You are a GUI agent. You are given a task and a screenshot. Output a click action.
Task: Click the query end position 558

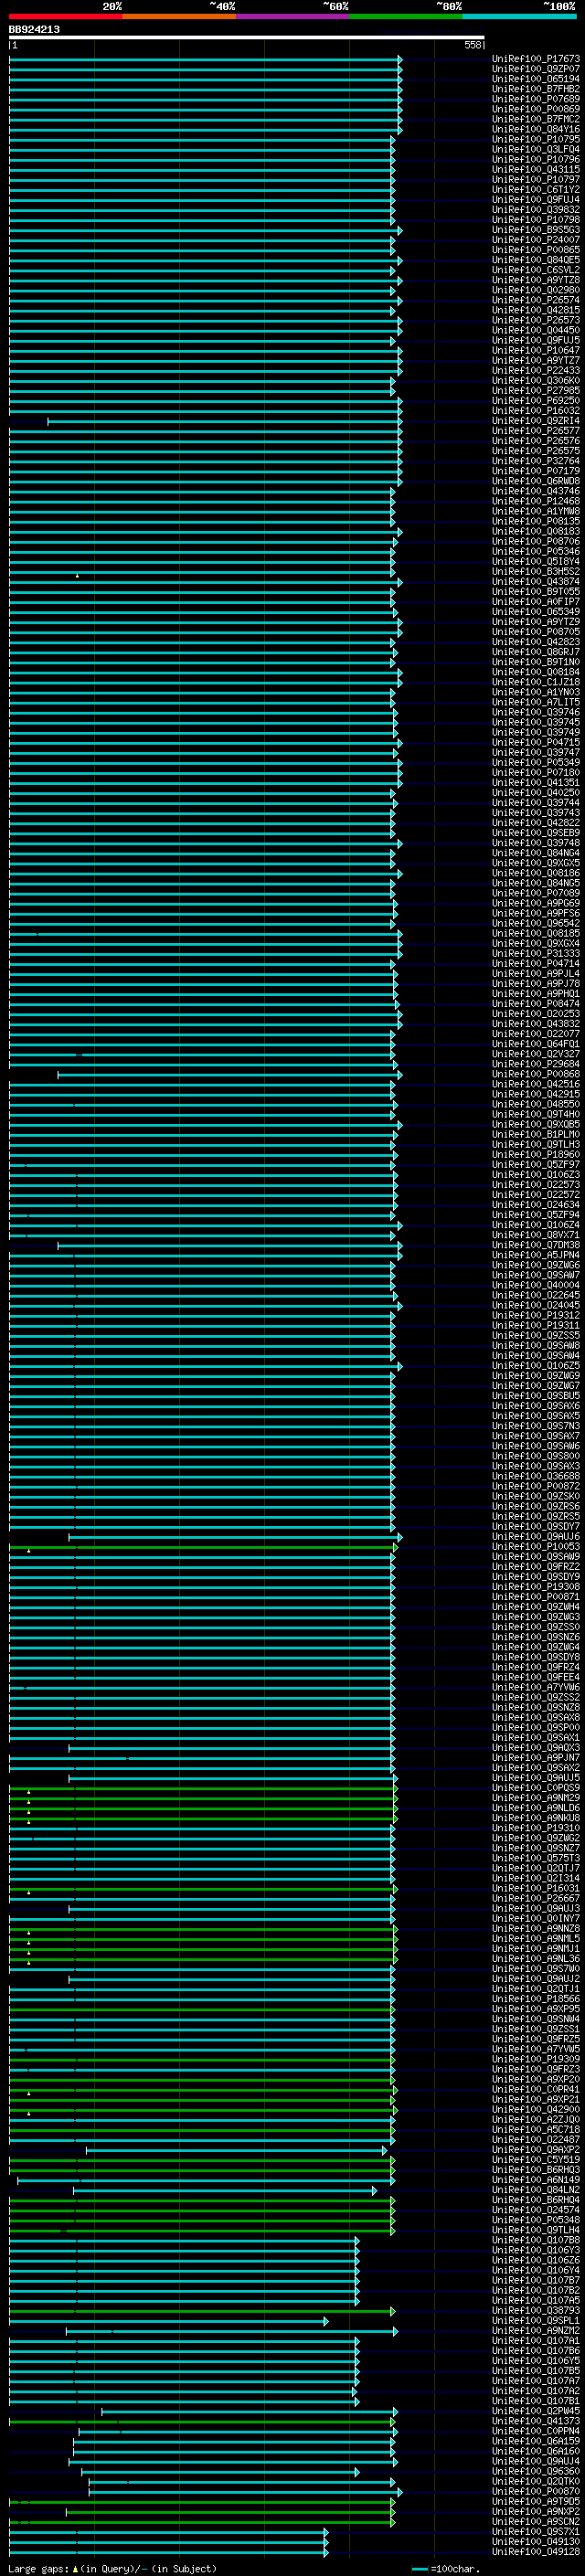pos(473,45)
